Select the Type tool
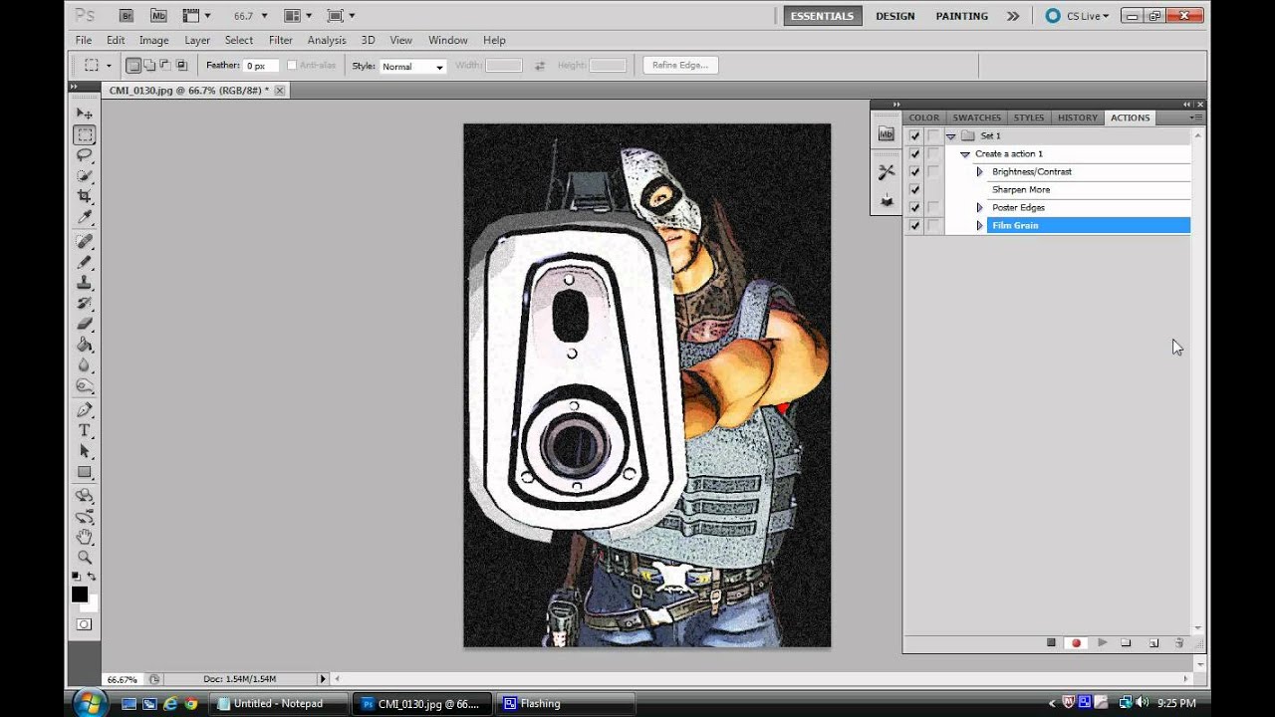Viewport: 1275px width, 717px height. click(85, 431)
